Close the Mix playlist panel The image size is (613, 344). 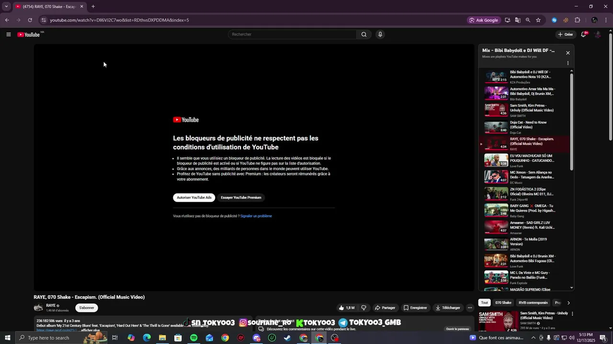[568, 53]
